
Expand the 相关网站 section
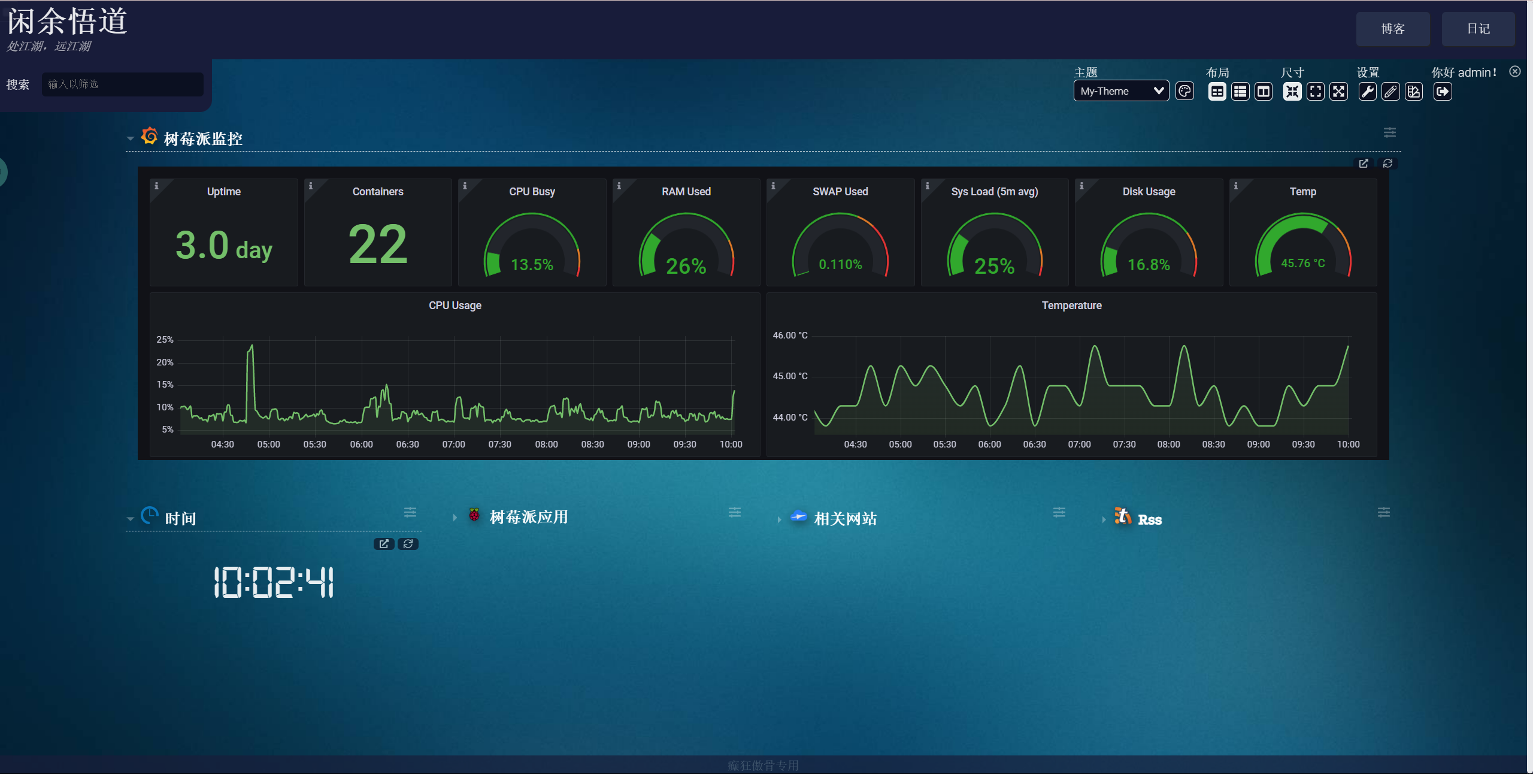click(779, 519)
